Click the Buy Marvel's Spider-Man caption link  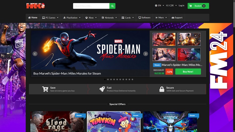[67, 74]
